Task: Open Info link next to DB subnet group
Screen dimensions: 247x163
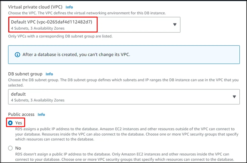Action: point(49,74)
